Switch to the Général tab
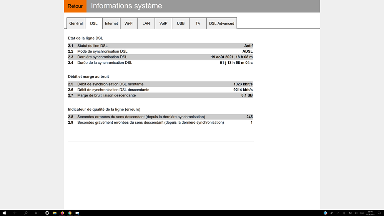This screenshot has height=216, width=384. [76, 23]
